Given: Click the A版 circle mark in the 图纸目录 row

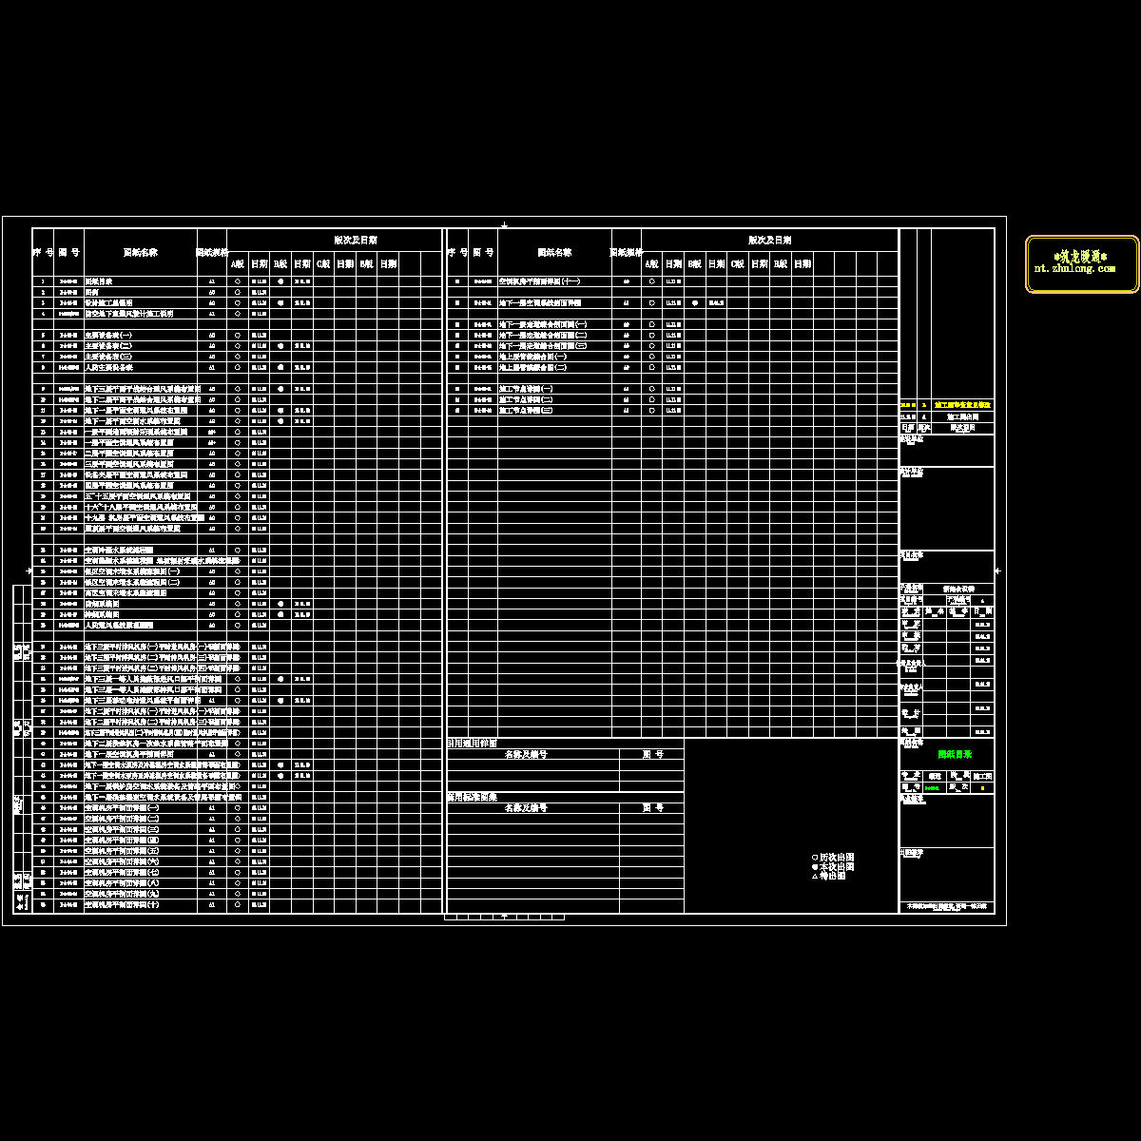Looking at the screenshot, I should 238,281.
